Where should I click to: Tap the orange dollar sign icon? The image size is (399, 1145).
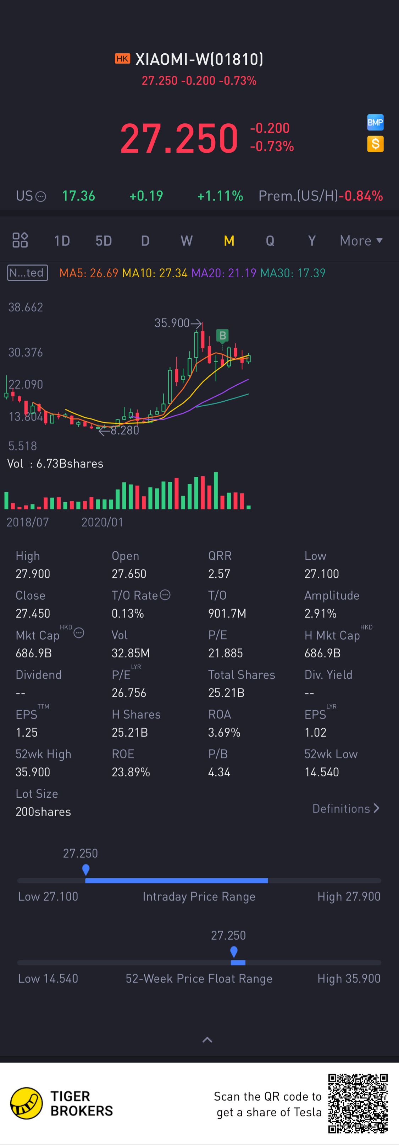point(375,144)
